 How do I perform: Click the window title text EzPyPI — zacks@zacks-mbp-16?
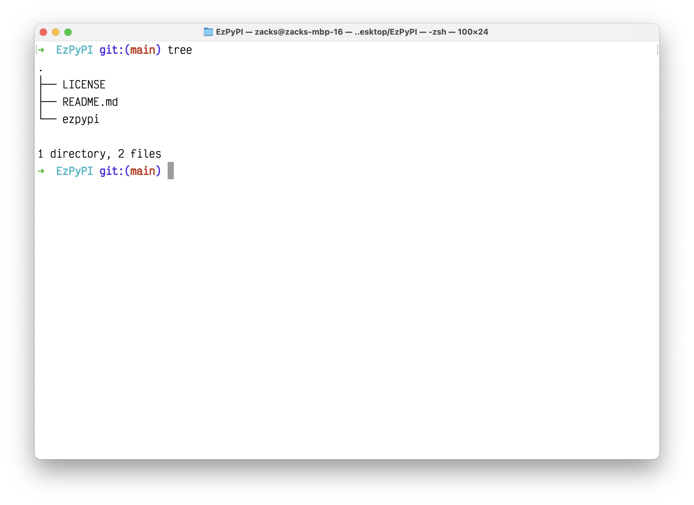pos(279,32)
